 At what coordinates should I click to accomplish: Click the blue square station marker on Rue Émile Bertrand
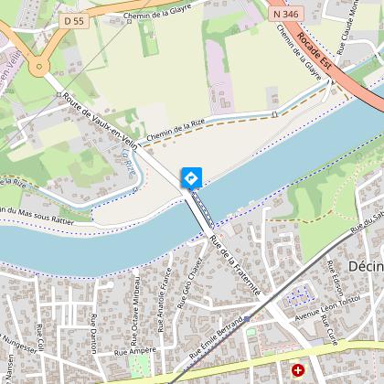(x=247, y=319)
